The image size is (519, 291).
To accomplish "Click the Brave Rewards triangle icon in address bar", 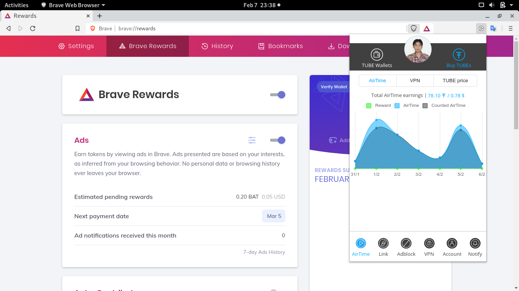I will [x=427, y=28].
